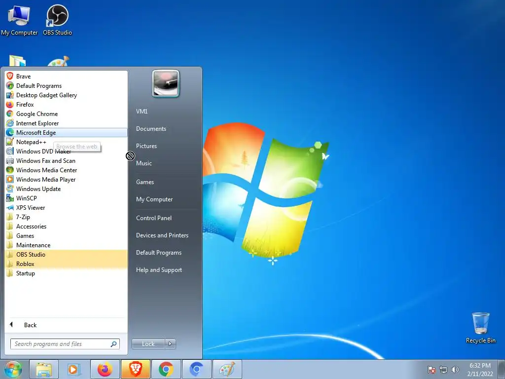This screenshot has height=379, width=505.
Task: Start Windows DVD Maker
Action: (66, 151)
